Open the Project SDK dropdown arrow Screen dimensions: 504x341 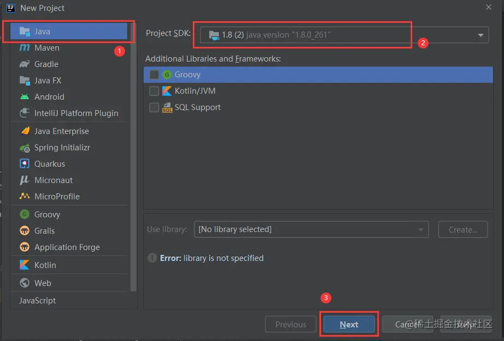click(481, 35)
